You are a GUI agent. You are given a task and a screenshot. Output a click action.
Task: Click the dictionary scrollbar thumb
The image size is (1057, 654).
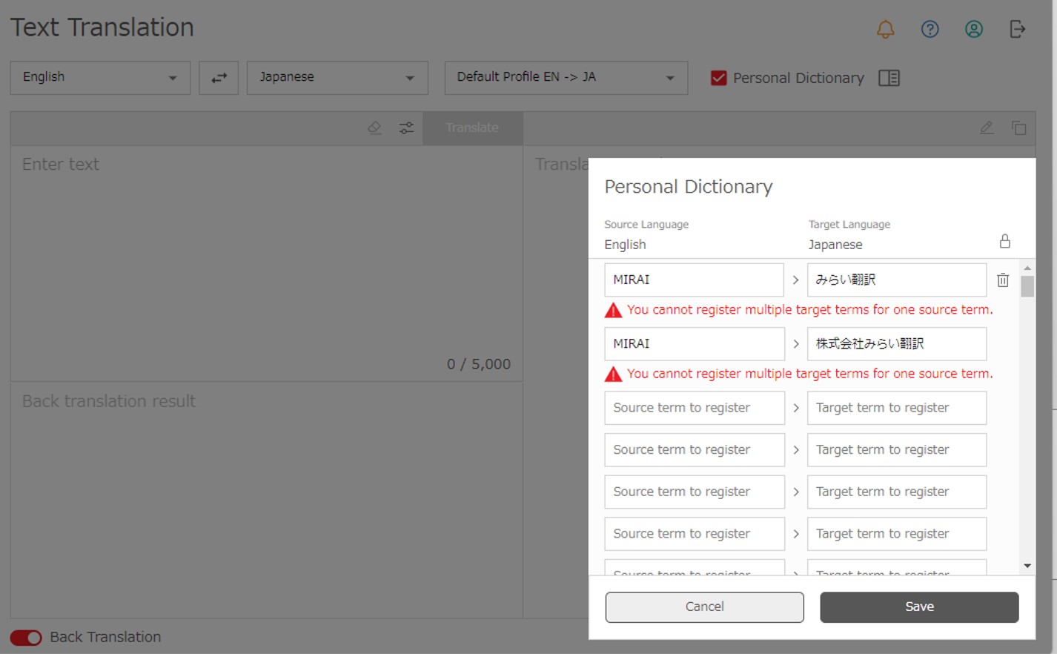1027,286
